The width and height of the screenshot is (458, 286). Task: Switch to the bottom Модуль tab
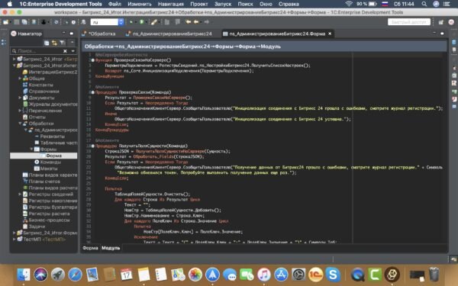(111, 248)
